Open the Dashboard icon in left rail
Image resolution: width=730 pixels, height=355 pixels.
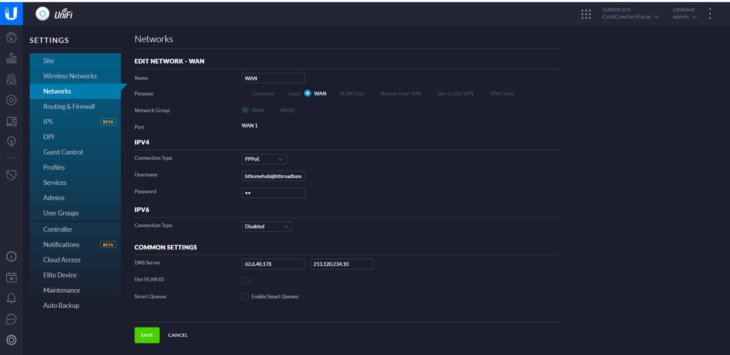click(x=11, y=38)
